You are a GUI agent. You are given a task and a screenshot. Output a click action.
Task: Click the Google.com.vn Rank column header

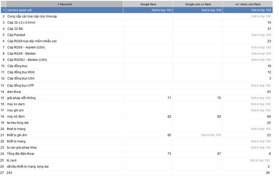click(197, 4)
